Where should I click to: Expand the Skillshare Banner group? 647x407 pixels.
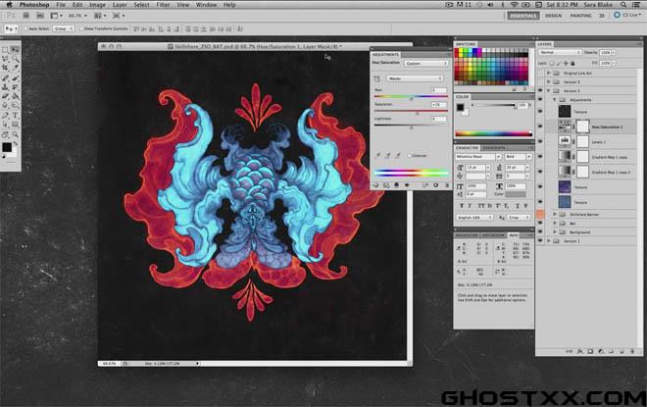[x=555, y=214]
